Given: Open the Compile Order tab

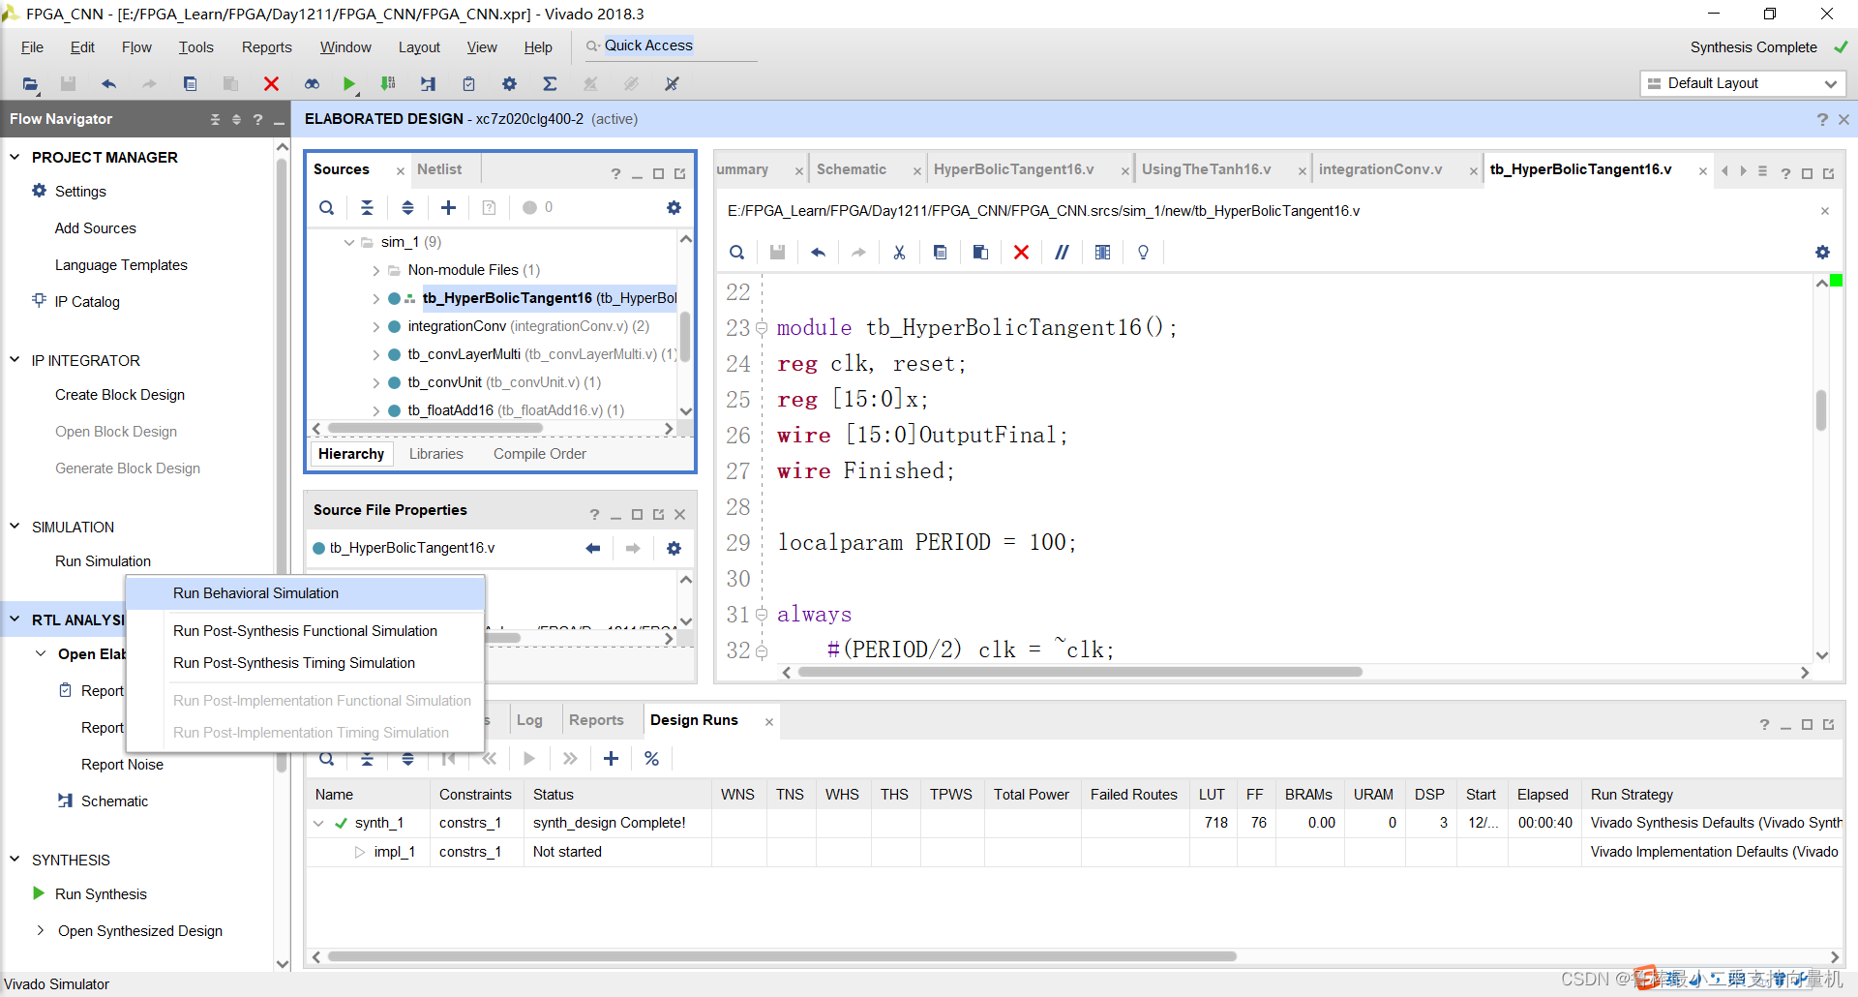Looking at the screenshot, I should coord(539,454).
